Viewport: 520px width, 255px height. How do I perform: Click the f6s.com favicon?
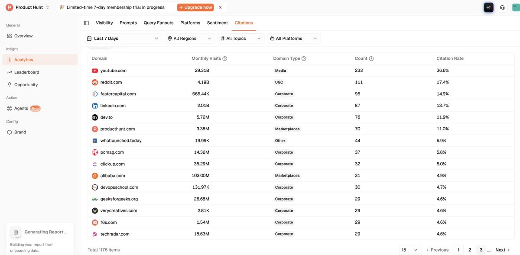(95, 223)
